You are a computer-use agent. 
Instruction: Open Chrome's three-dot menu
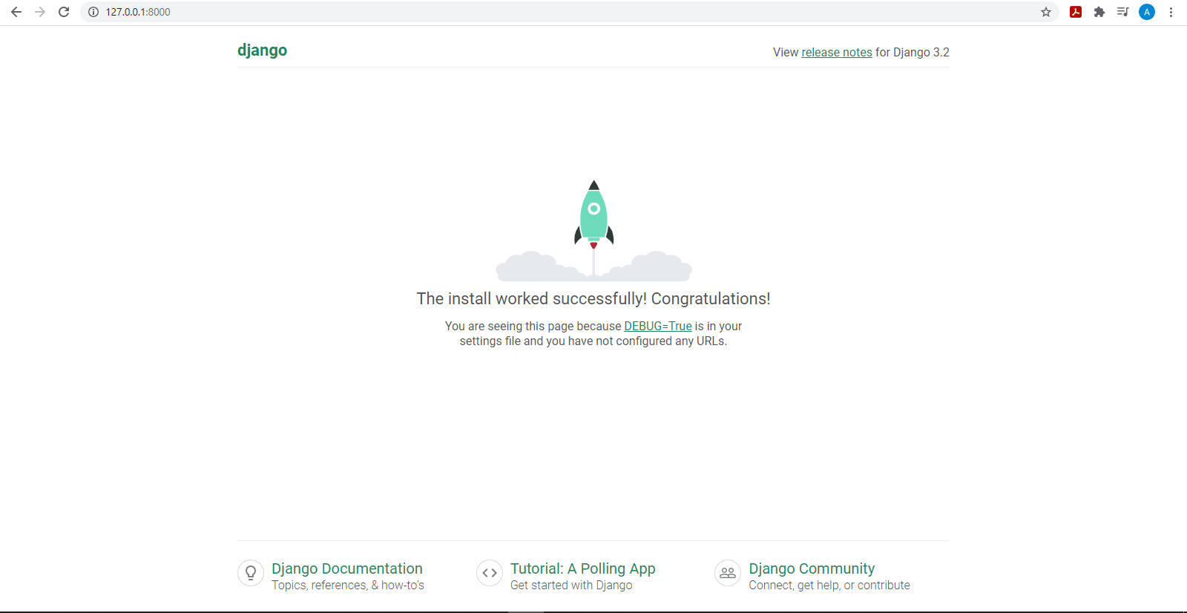click(x=1171, y=12)
